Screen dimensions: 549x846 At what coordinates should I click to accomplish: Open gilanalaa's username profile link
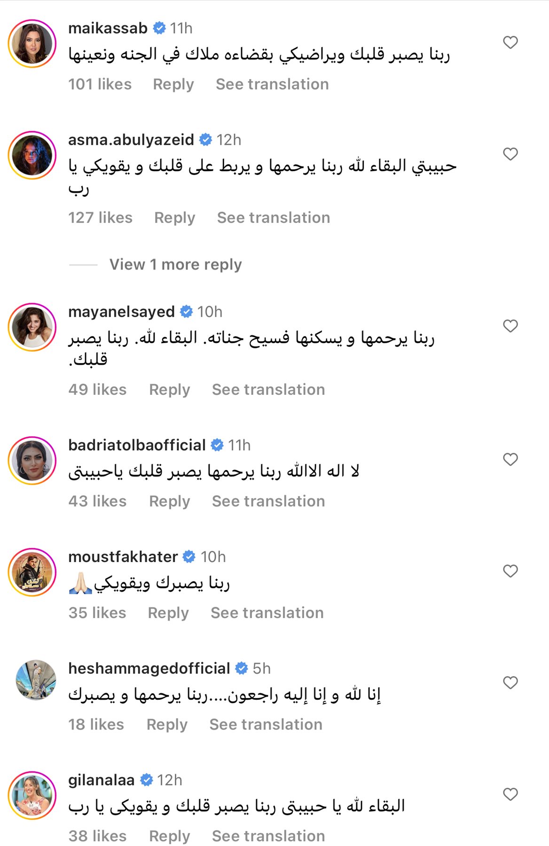[101, 780]
